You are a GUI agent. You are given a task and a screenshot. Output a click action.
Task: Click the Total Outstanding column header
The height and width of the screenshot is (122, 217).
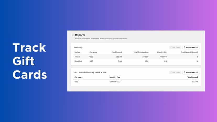(x=141, y=52)
